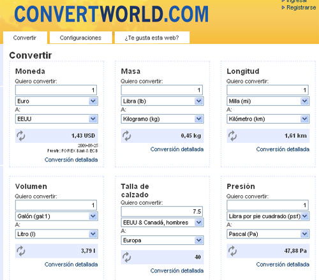Open the Milla (mi) unit dropdown
Image resolution: width=319 pixels, height=280 pixels.
268,101
